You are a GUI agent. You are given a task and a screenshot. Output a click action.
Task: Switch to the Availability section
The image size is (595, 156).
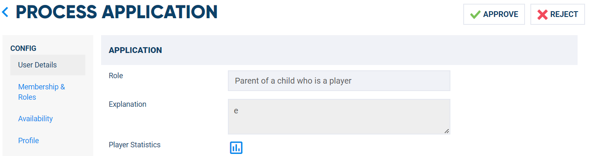coord(35,119)
